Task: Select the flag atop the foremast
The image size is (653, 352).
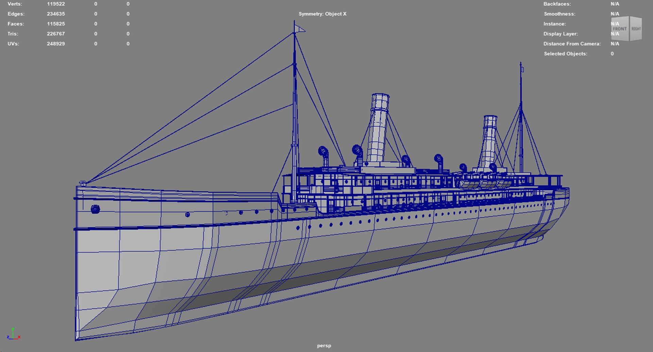Action: click(300, 29)
